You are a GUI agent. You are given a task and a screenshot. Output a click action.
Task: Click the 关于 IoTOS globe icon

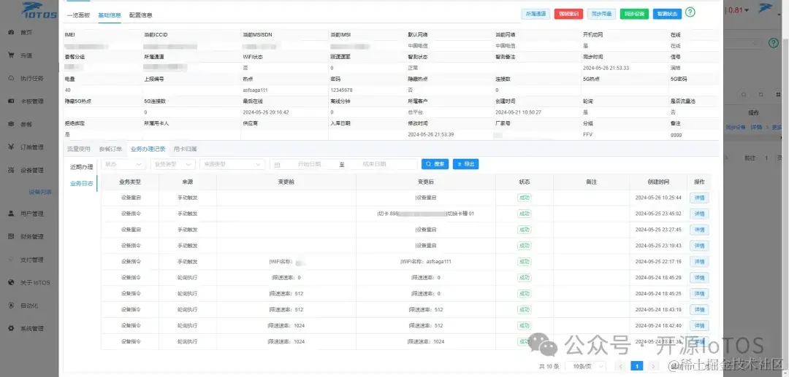pos(11,283)
